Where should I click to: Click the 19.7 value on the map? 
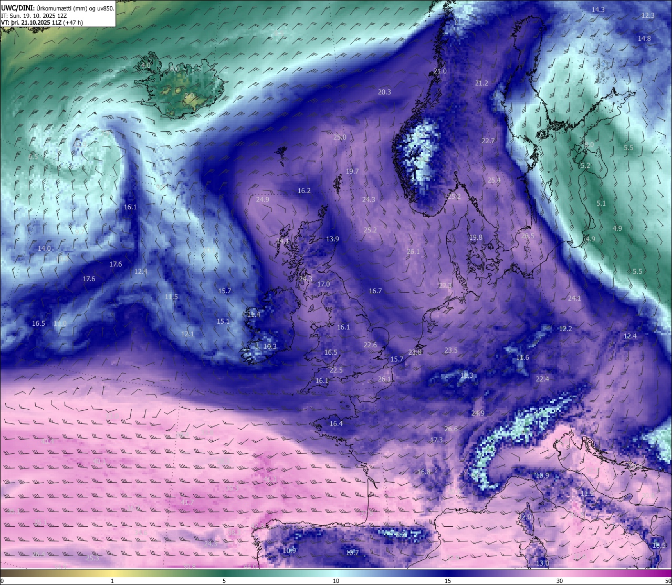[352, 172]
